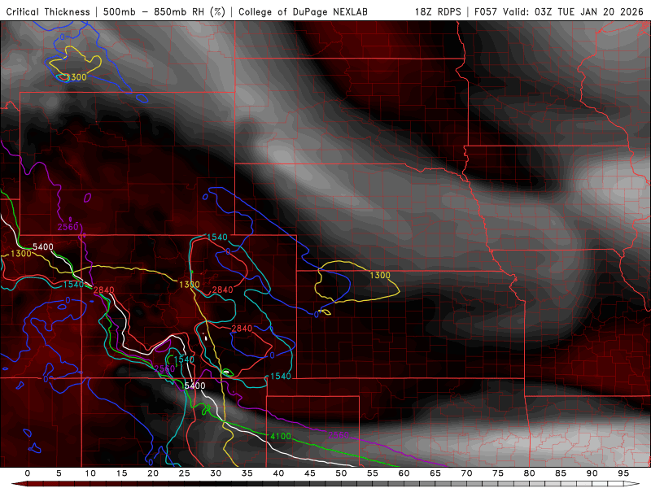Click the "35" tick on the color bar
Viewport: 651px width, 488px height.
(247, 473)
